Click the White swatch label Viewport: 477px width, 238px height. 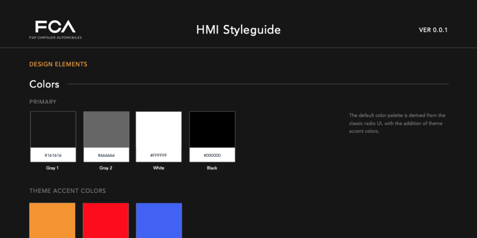pos(158,168)
